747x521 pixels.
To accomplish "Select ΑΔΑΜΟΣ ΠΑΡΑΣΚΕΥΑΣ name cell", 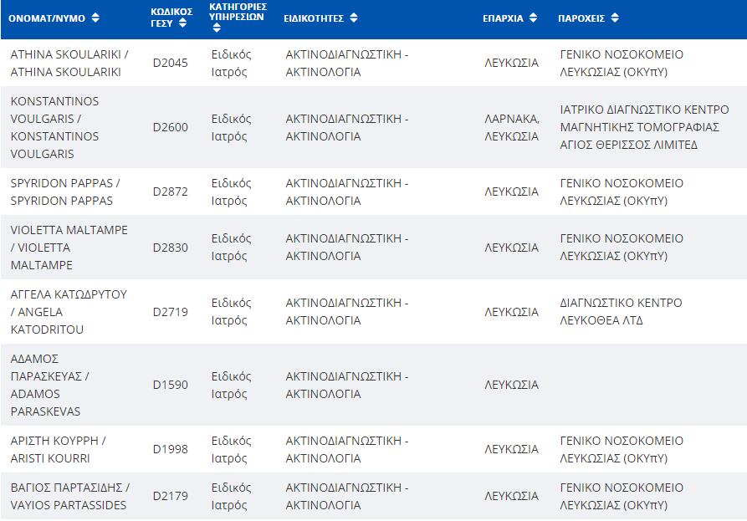I will pyautogui.click(x=49, y=385).
